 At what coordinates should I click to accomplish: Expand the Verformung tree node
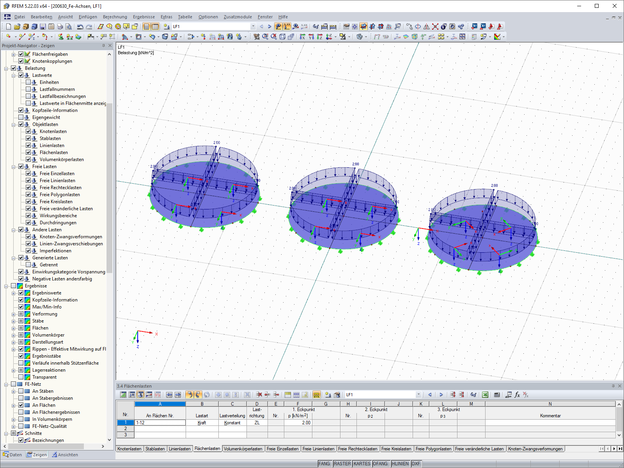click(x=13, y=314)
